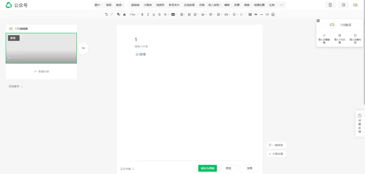Click 导入文章链接
The width and height of the screenshot is (365, 174).
point(324,40)
